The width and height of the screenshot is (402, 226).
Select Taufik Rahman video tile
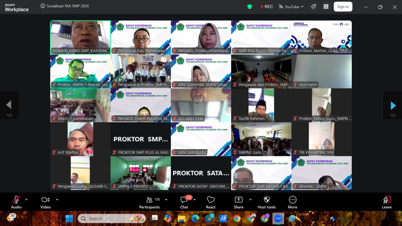tap(261, 105)
